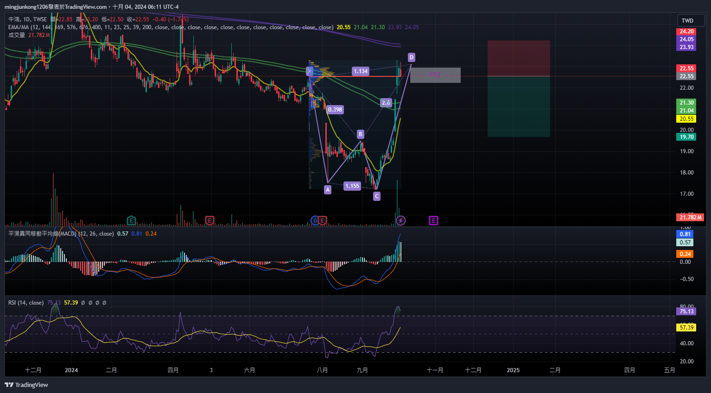Click the 成交量 volume legend

point(17,35)
